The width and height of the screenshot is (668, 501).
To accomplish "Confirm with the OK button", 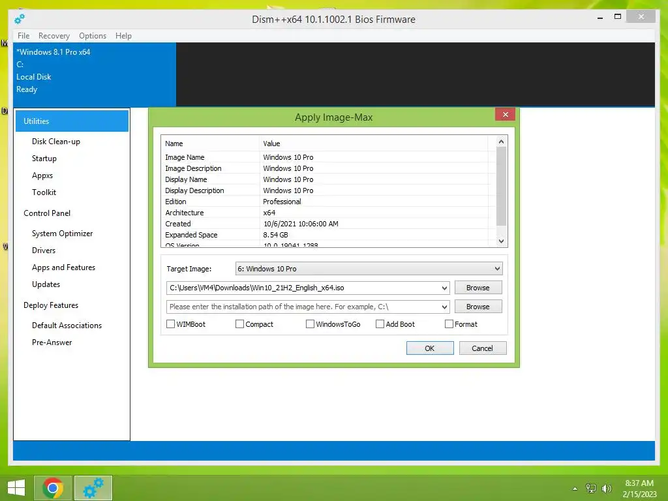I will coord(430,348).
